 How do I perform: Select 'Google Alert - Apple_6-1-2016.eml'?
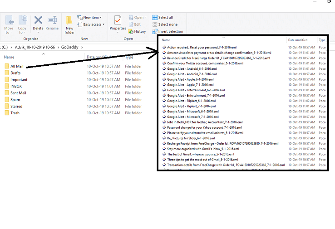pyautogui.click(x=190, y=79)
